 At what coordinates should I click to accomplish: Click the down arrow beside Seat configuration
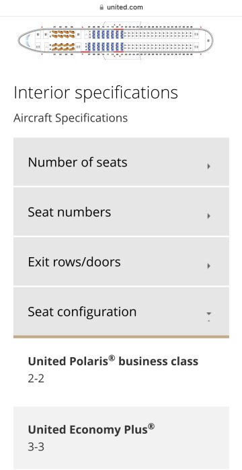point(208,314)
